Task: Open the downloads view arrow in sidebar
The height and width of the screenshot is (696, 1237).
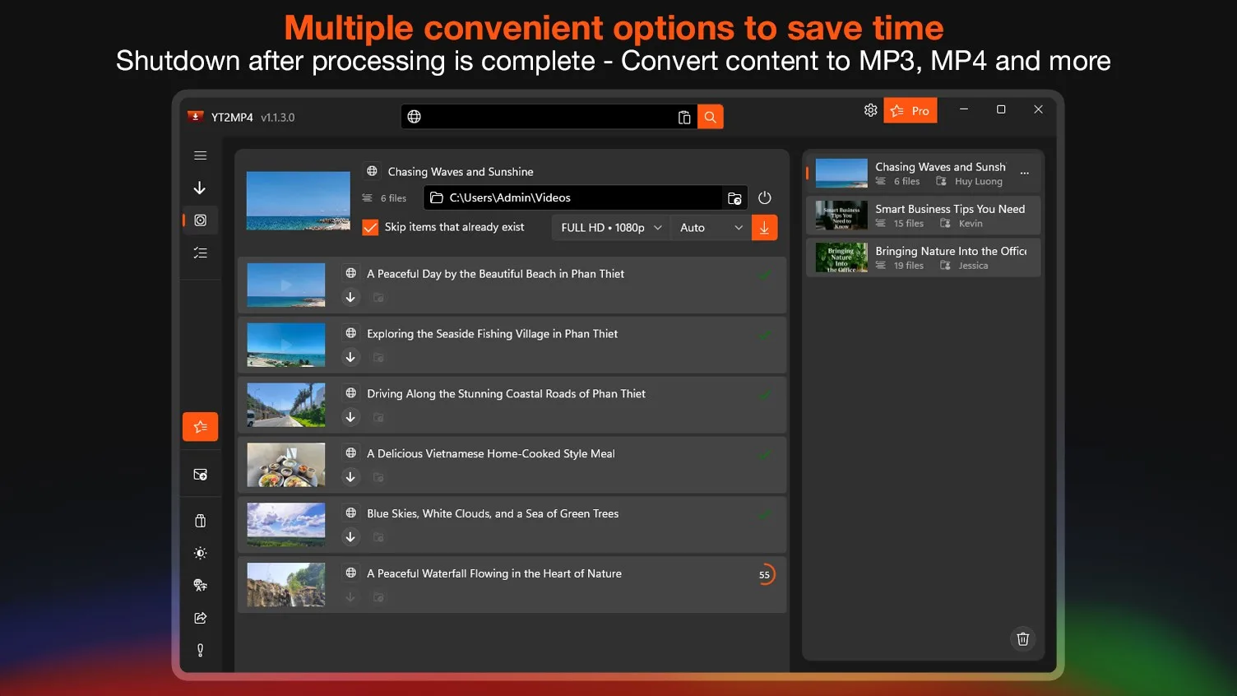Action: point(200,188)
